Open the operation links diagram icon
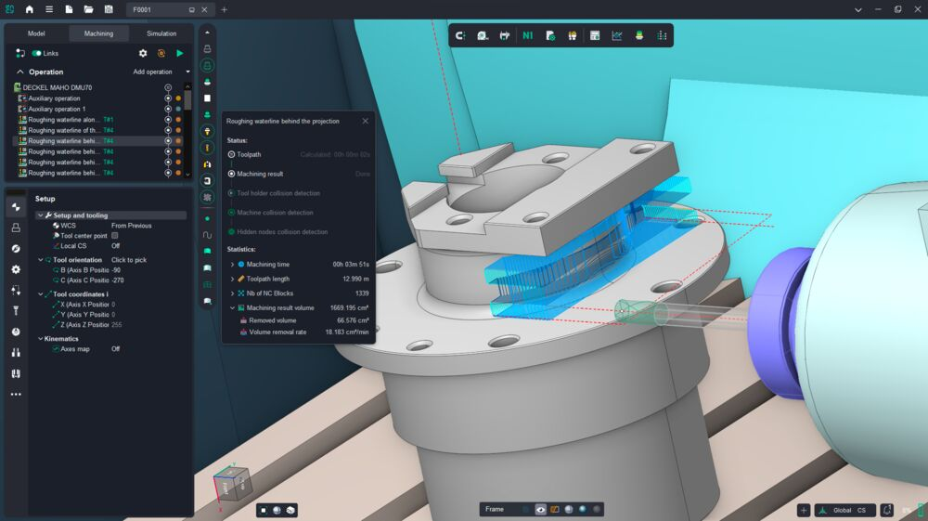 click(x=20, y=53)
